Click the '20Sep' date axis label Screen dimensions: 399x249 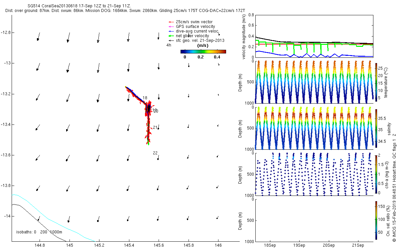point(329,245)
